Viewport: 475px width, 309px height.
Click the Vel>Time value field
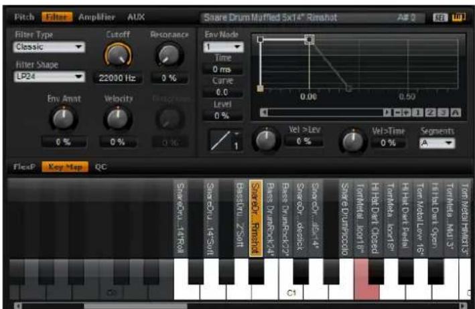[x=389, y=142]
